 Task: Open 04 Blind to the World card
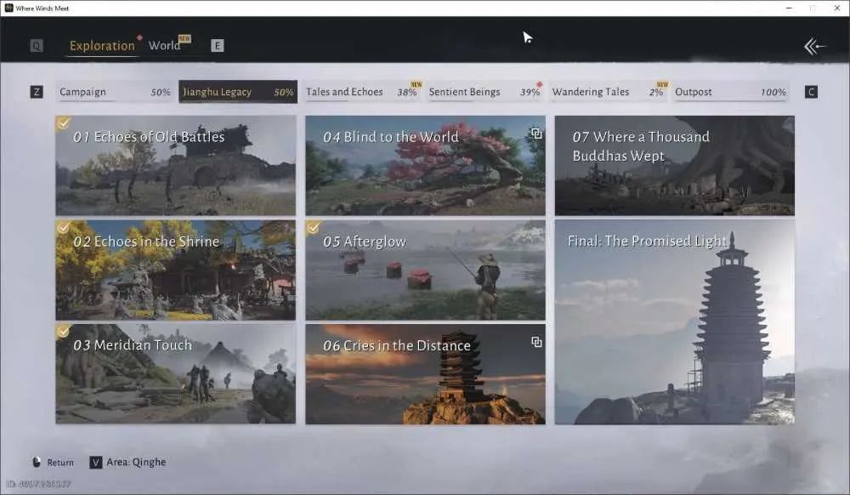[426, 165]
